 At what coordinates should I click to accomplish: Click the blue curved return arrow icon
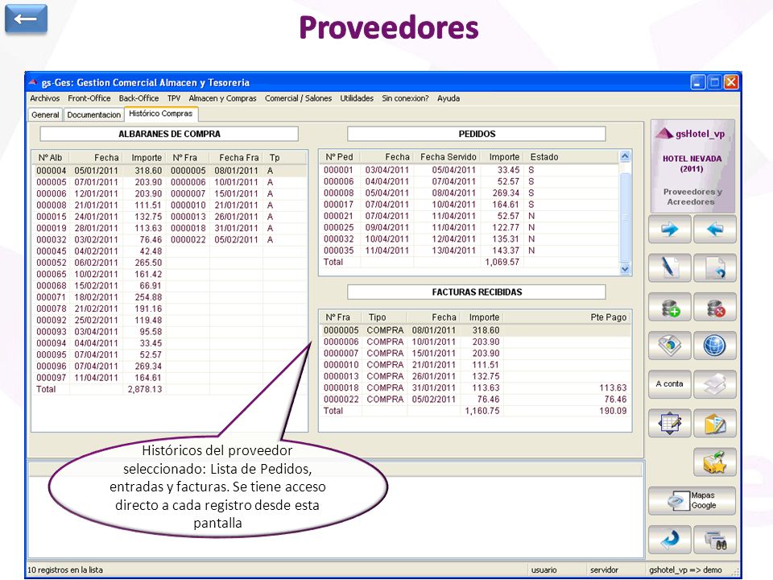pyautogui.click(x=669, y=540)
